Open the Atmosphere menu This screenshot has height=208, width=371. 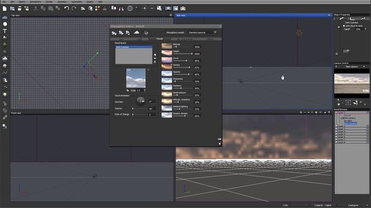[35, 2]
